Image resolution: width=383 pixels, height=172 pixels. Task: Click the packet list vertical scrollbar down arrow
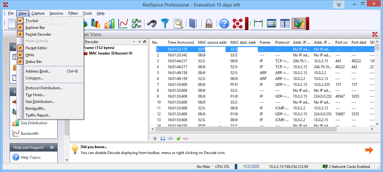377,124
